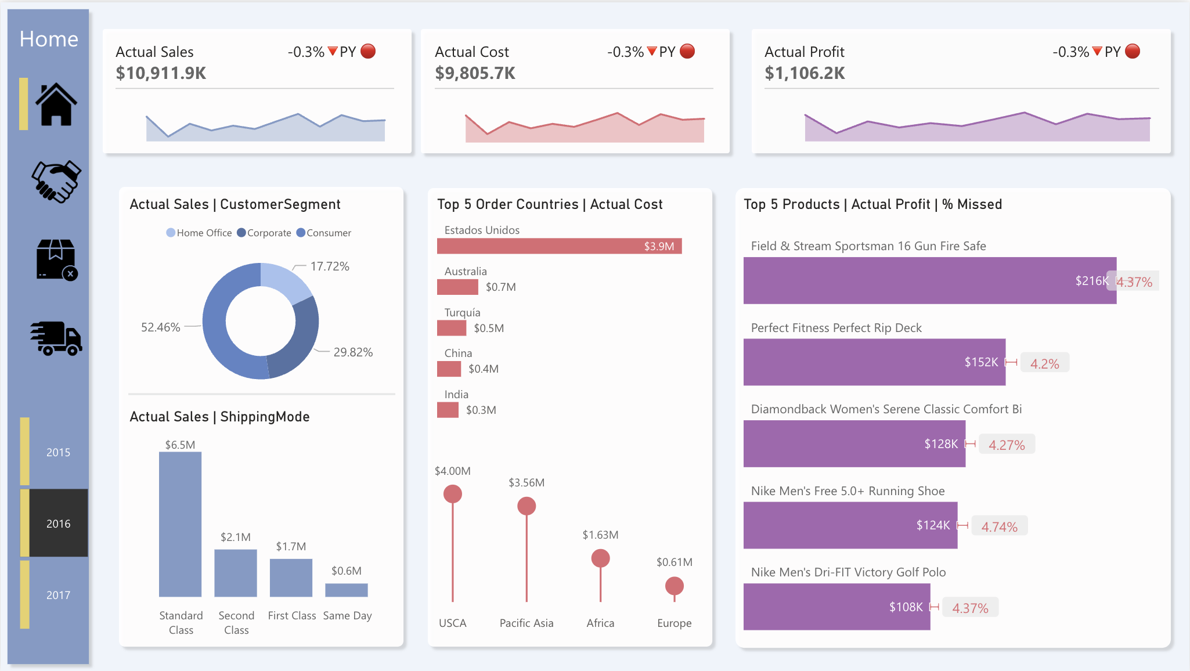The width and height of the screenshot is (1190, 671).
Task: Click the Home title in sidebar
Action: pos(49,39)
